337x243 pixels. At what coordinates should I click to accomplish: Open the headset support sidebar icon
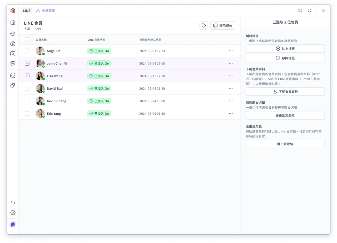[13, 76]
